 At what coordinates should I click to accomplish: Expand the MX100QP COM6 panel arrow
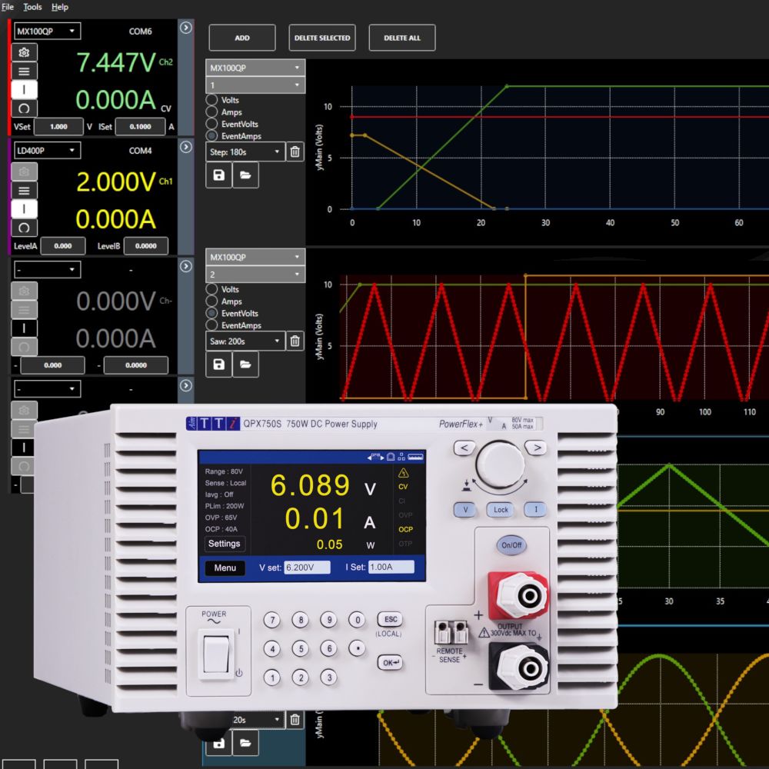pos(185,28)
